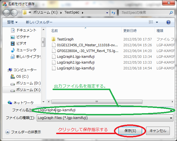The width and height of the screenshot is (177, 141).
Task: Sort files by 更新日時 column header
Action: 130,31
